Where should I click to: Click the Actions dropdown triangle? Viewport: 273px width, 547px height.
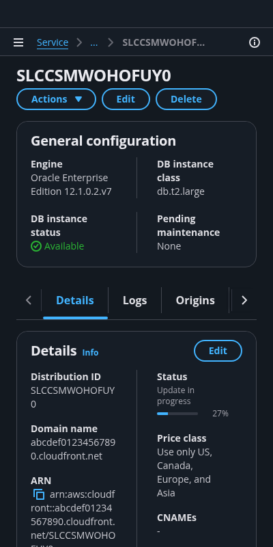[78, 99]
